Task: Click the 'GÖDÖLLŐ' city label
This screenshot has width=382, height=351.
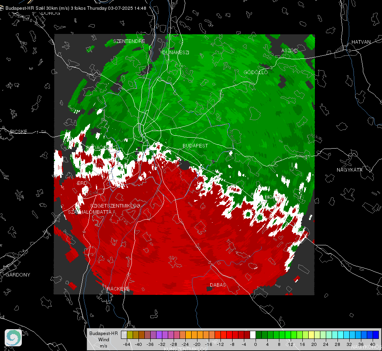Action: (256, 72)
